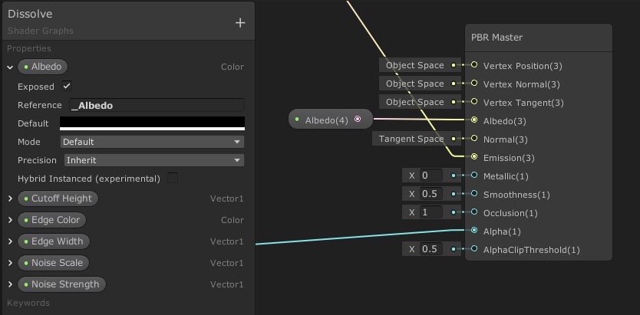Click the Smoothness X value field
The height and width of the screenshot is (315, 640).
tap(431, 194)
